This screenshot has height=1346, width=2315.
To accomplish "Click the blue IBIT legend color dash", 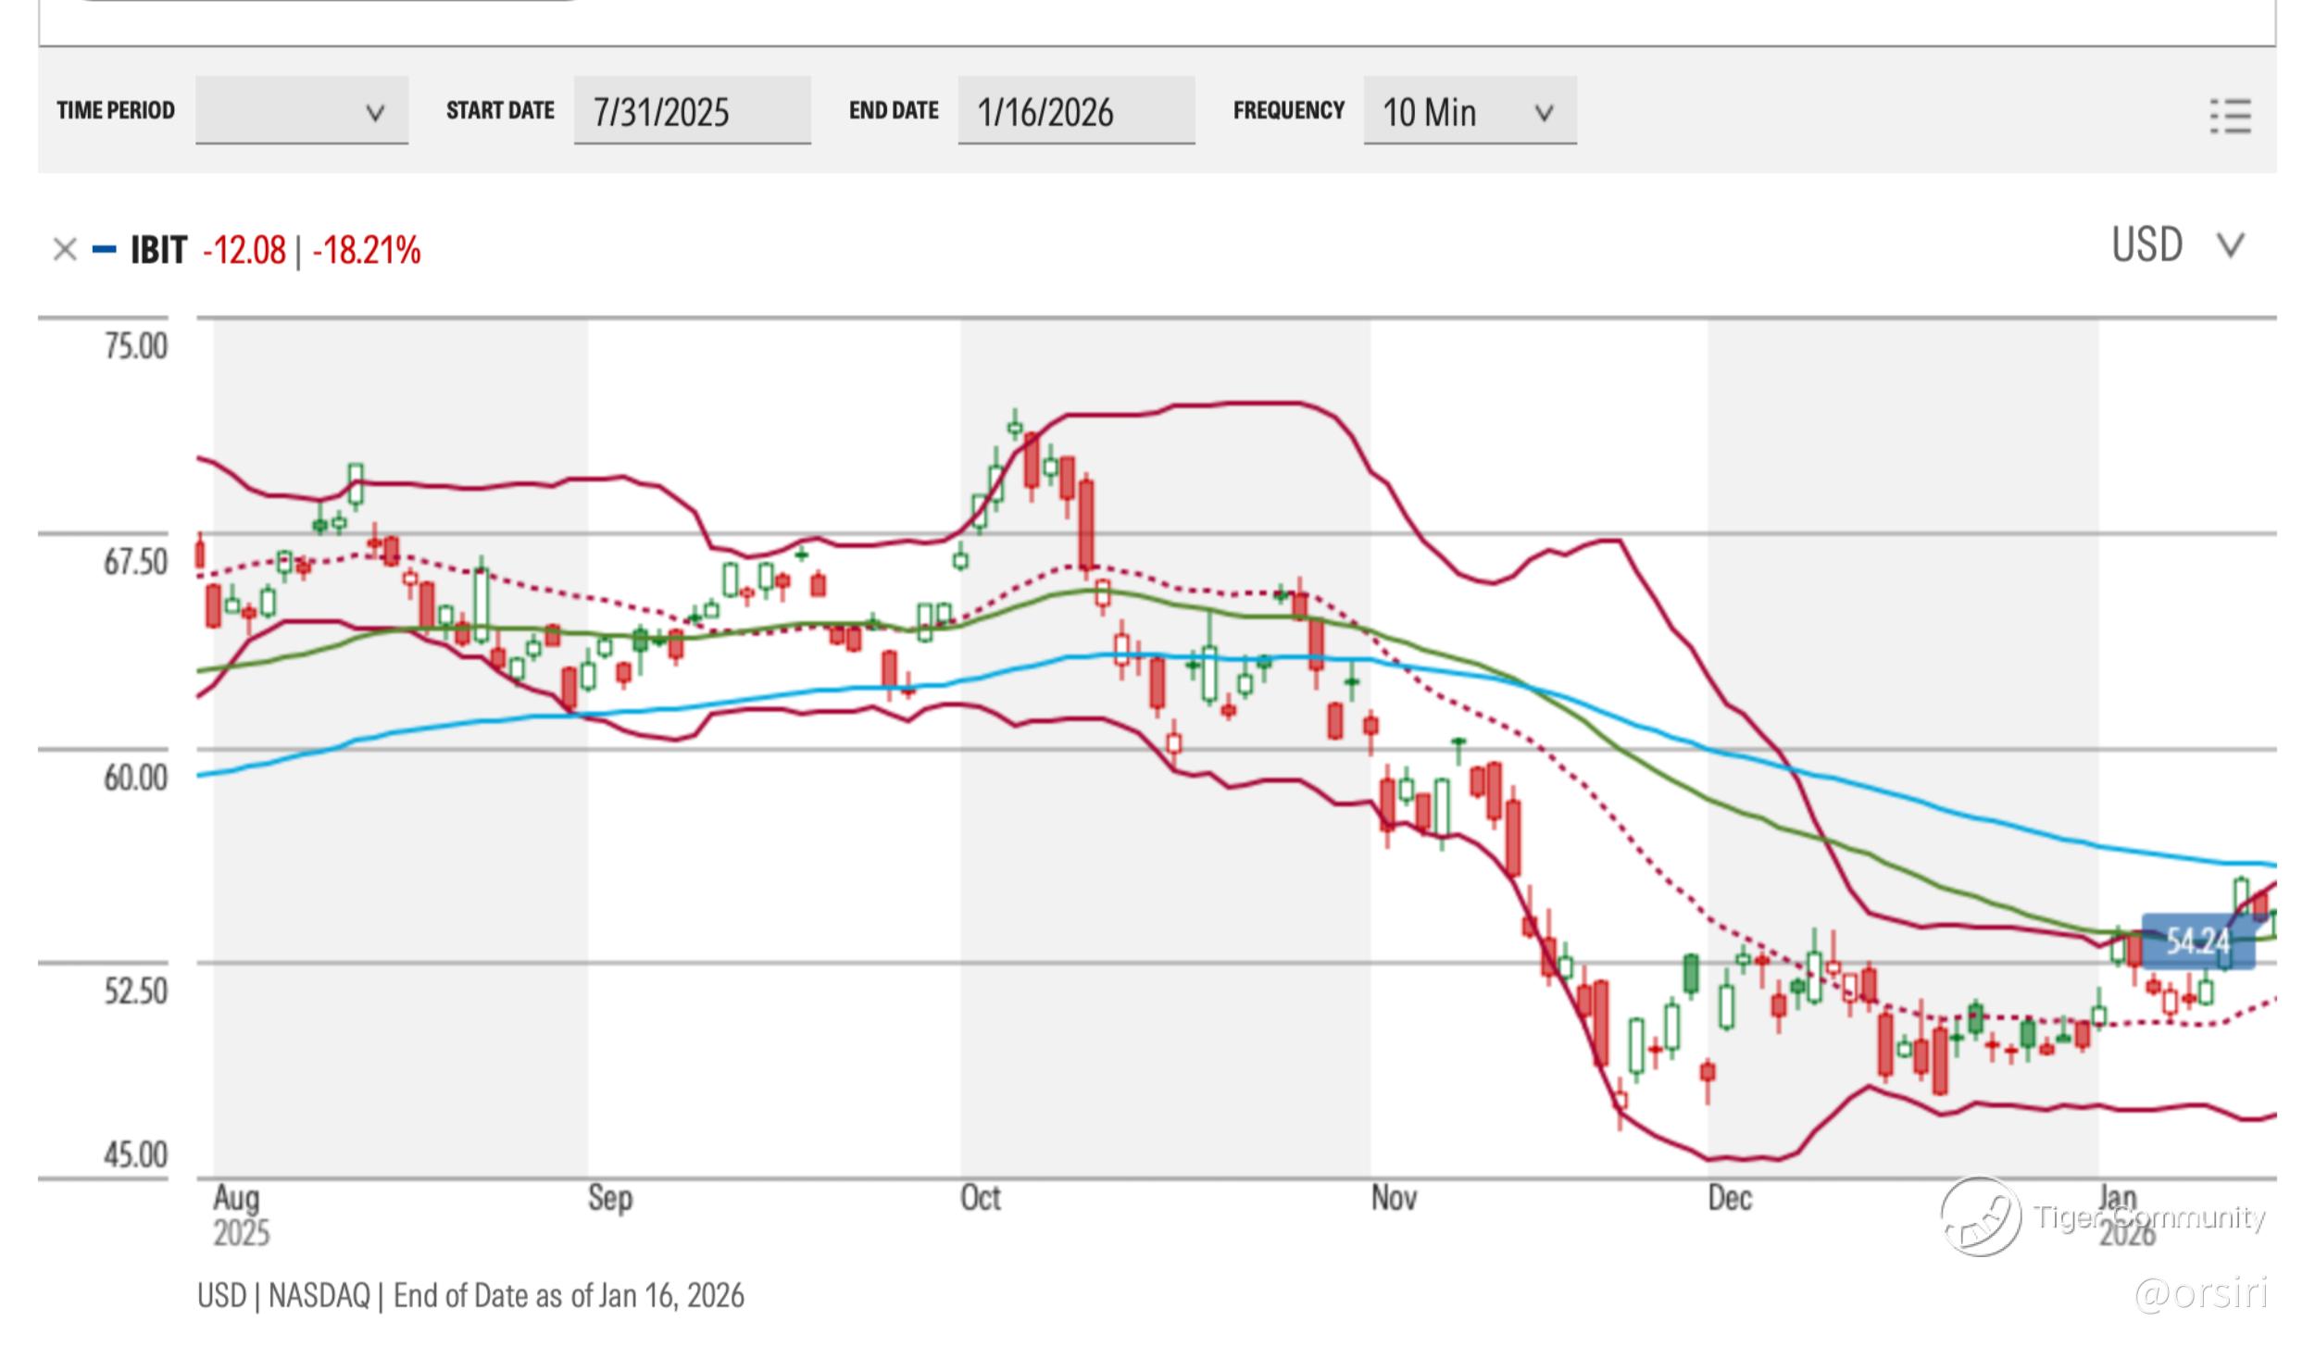I will click(x=104, y=250).
